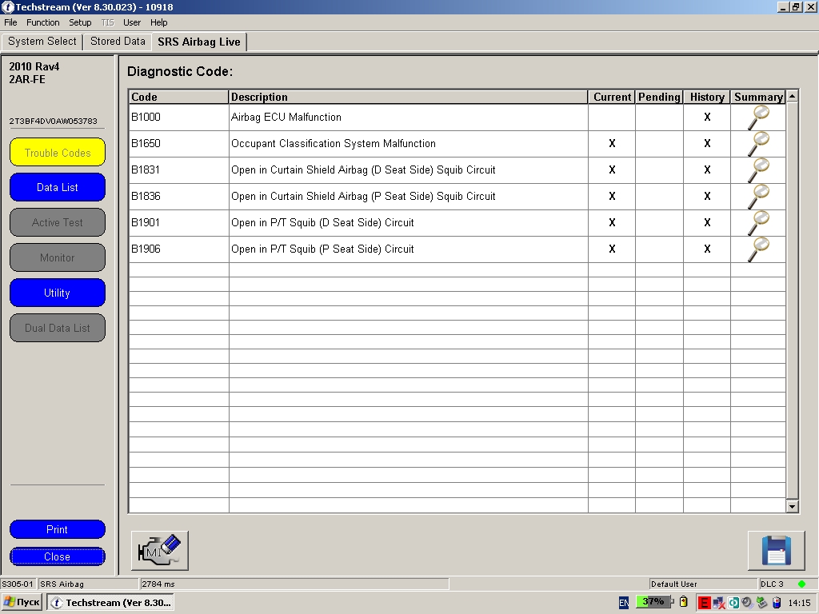Select the B1906 code cell

click(178, 249)
